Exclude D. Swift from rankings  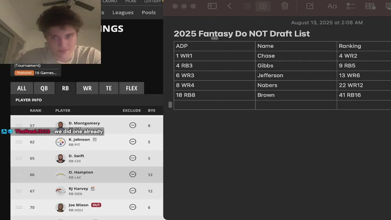[x=133, y=158]
